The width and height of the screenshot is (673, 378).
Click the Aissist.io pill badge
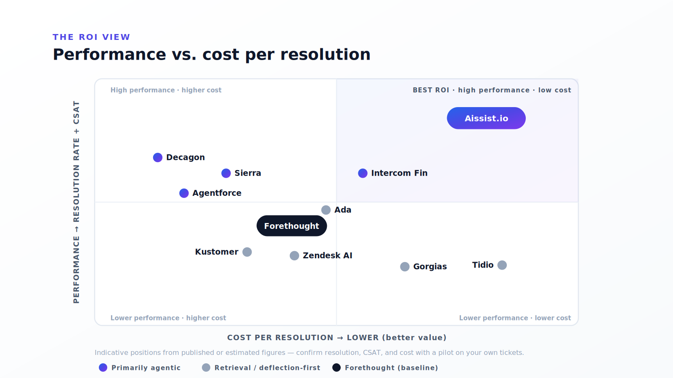486,118
